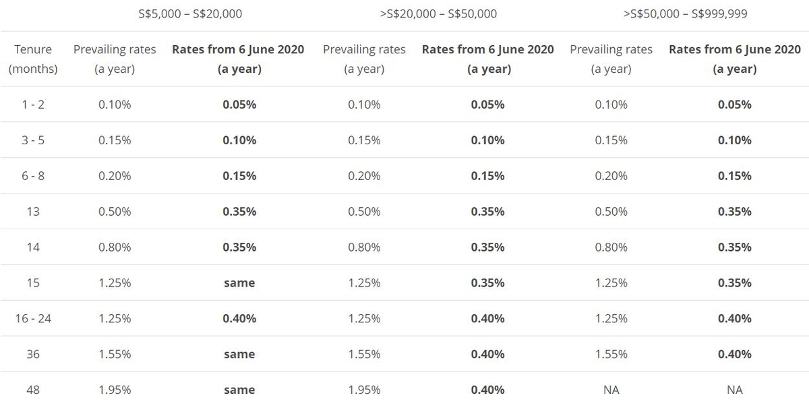Select the 48 months tenure label
This screenshot has height=410, width=809.
[33, 390]
